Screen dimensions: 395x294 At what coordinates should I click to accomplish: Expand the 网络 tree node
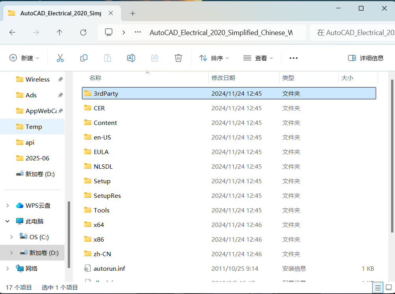pyautogui.click(x=7, y=268)
